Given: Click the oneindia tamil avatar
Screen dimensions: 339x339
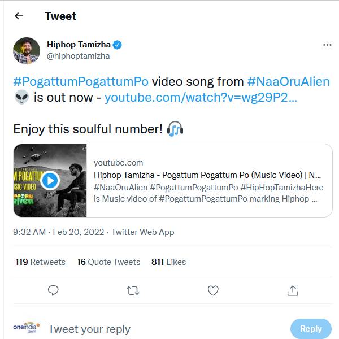Looking at the screenshot, I should 26,328.
